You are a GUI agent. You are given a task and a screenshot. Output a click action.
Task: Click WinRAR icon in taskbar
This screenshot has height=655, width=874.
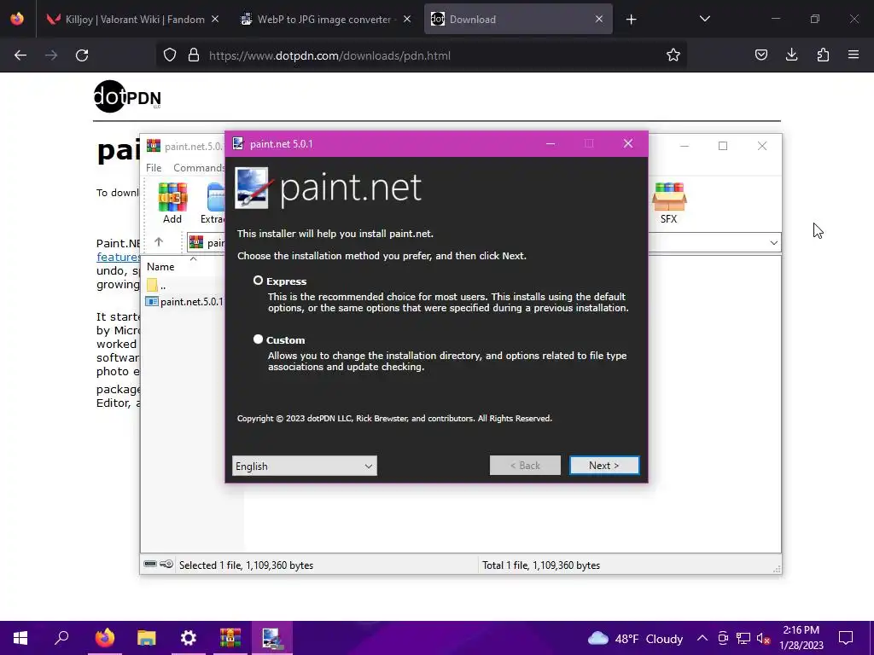[230, 638]
